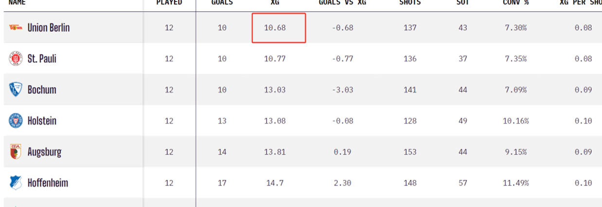Sort table by XG column header
602x207 pixels.
click(x=275, y=2)
